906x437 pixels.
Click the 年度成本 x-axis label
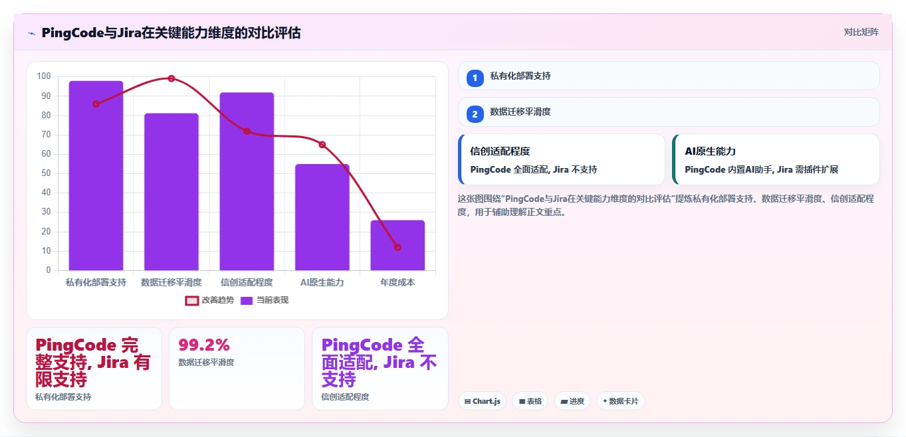pyautogui.click(x=397, y=282)
